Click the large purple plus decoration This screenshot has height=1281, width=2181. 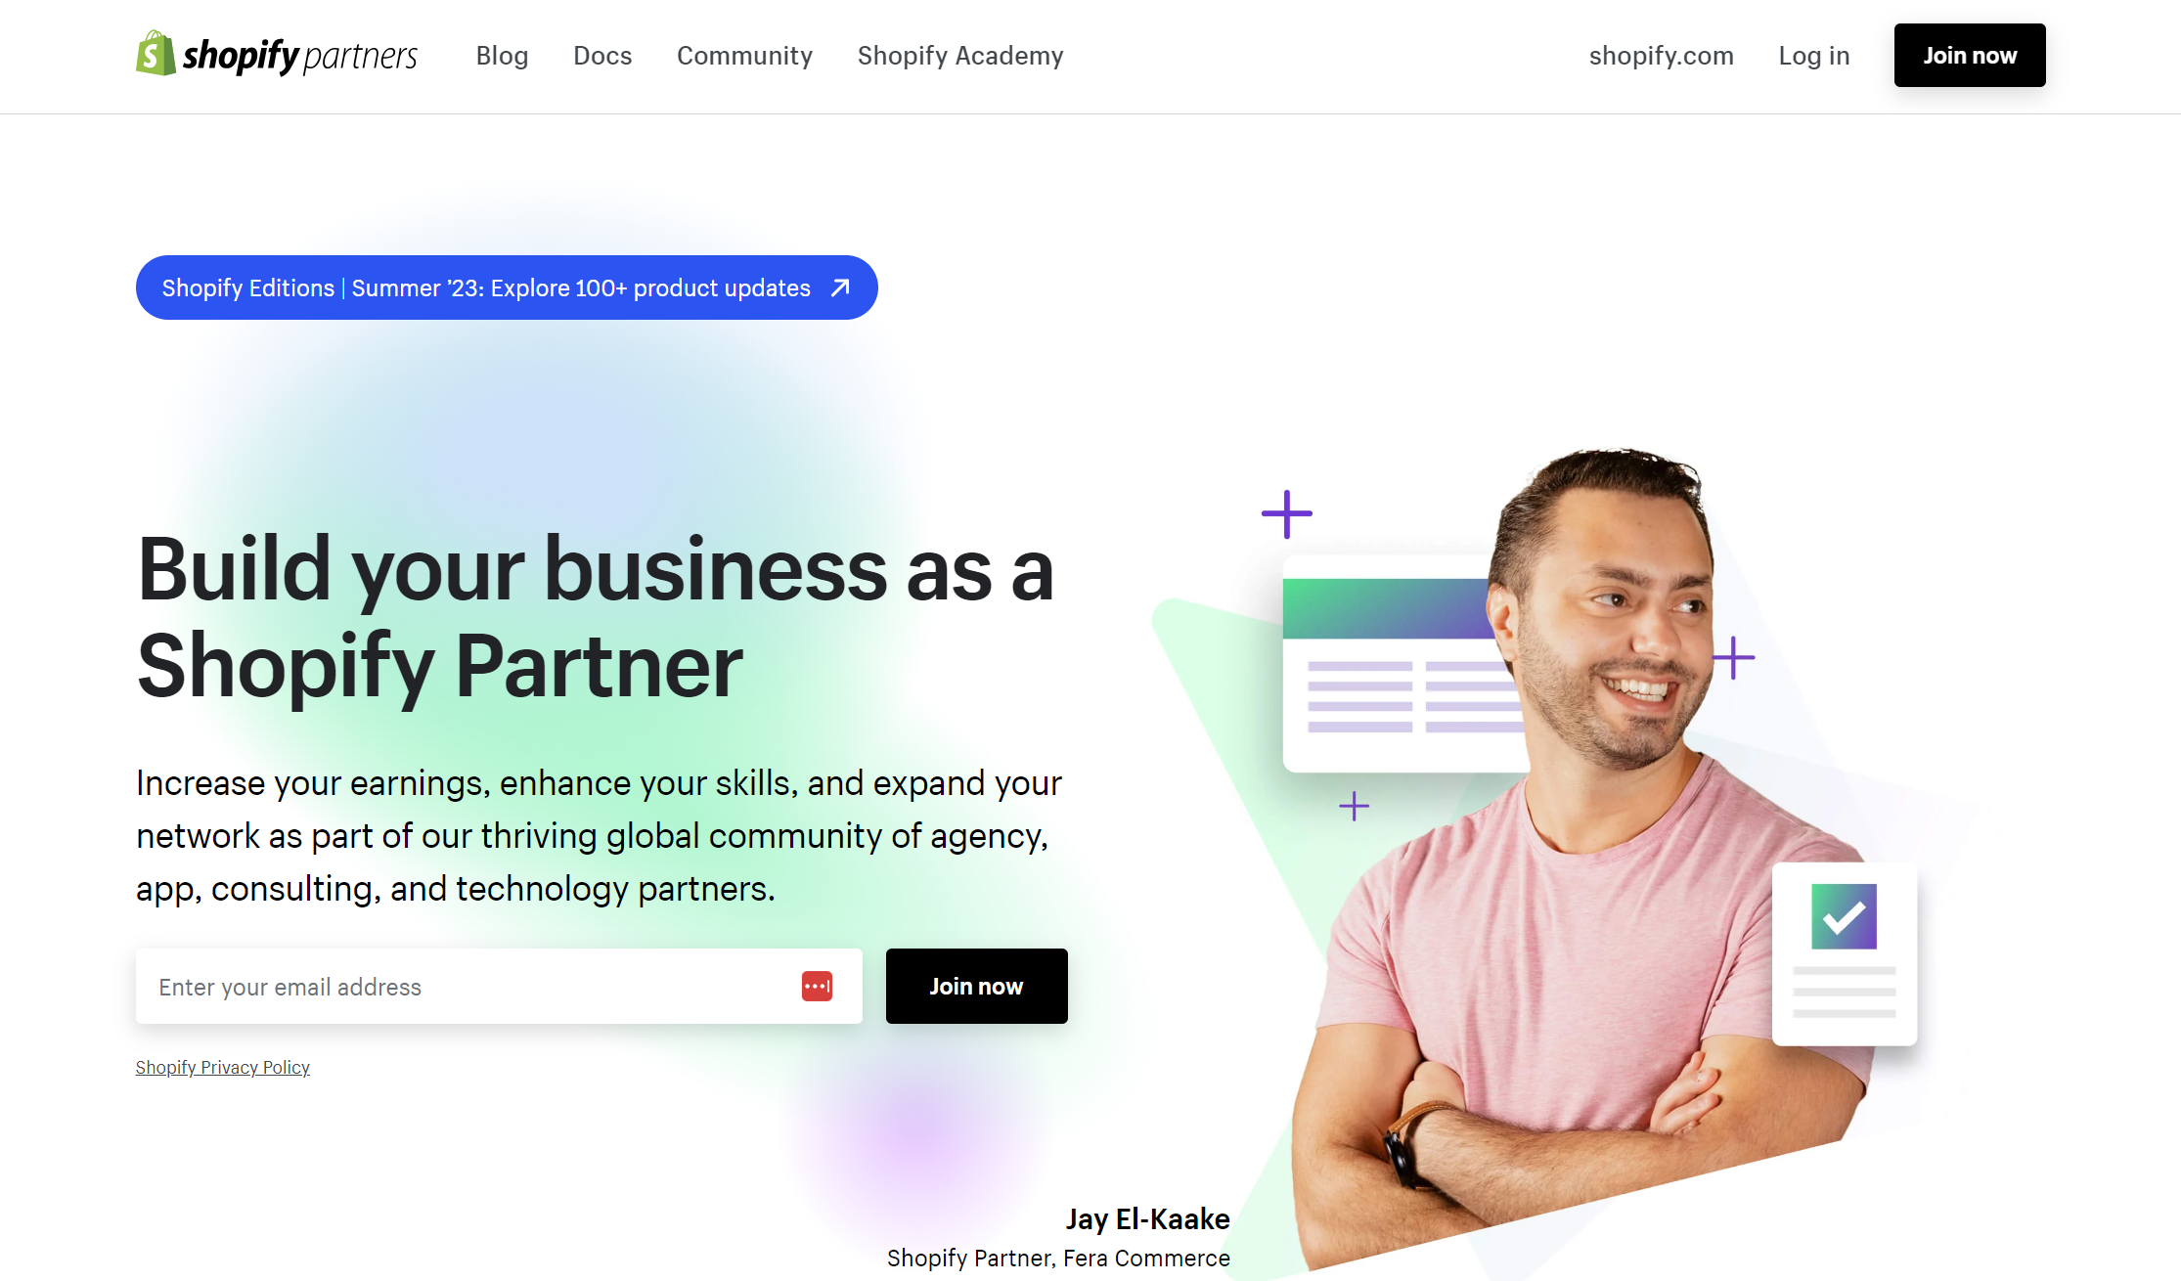(x=1286, y=514)
